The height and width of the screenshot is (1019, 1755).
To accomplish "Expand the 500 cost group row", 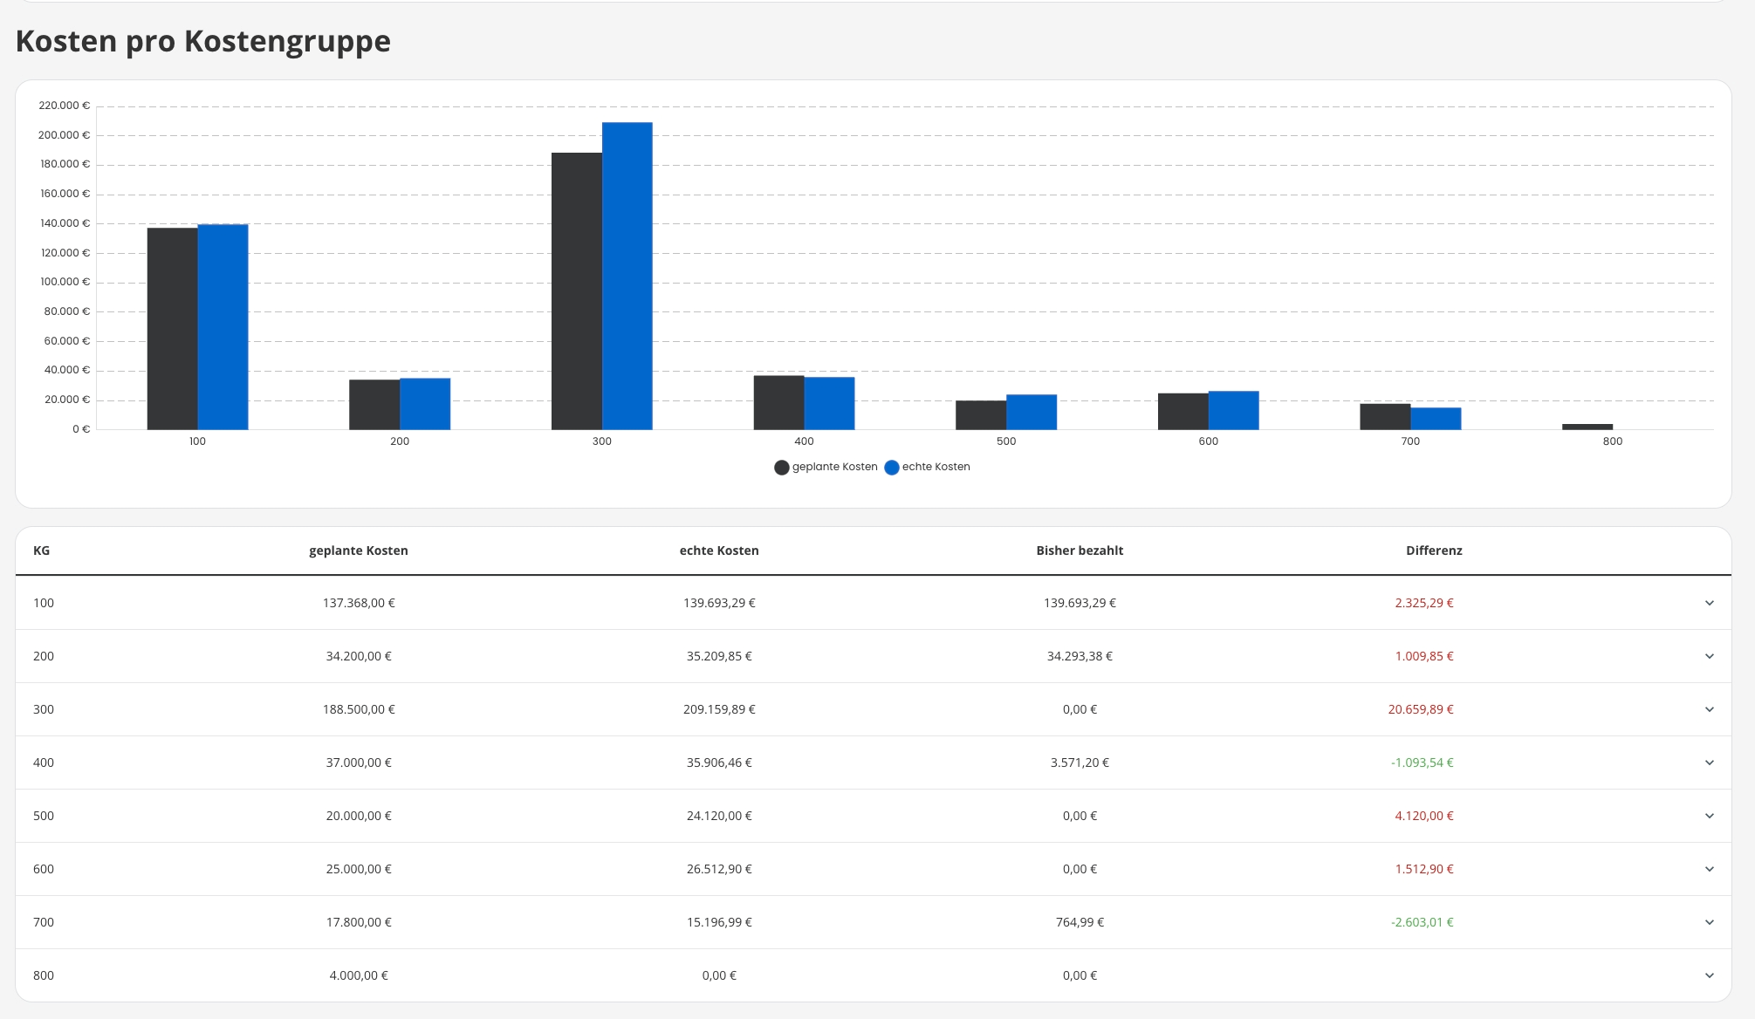I will tap(1709, 816).
